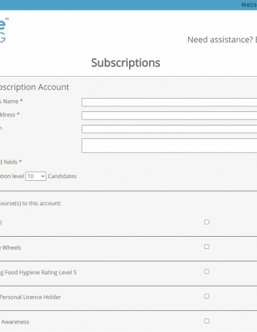This screenshot has height=332, width=257.
Task: Open the subscription level dropdown showing 10
Action: point(36,176)
